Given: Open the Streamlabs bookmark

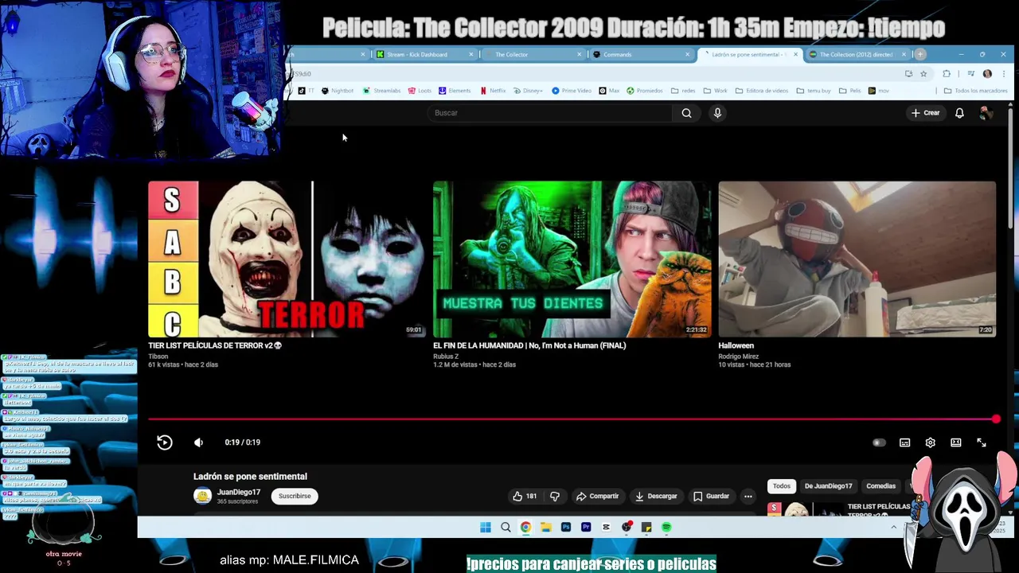Looking at the screenshot, I should pyautogui.click(x=382, y=91).
